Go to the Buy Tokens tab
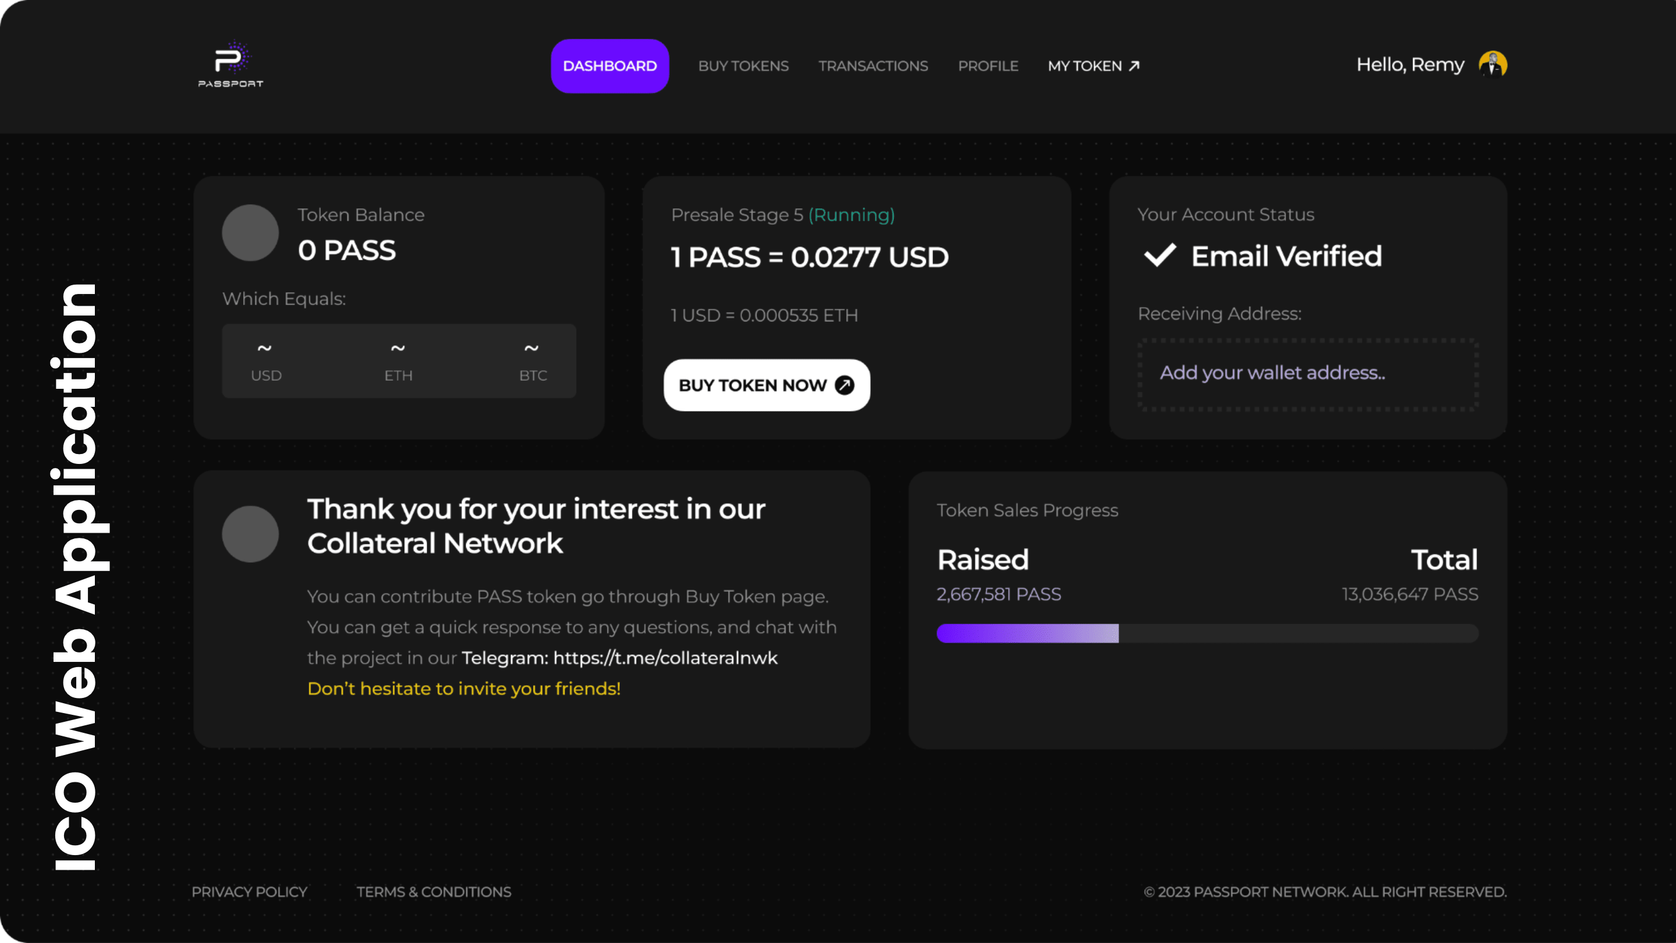The height and width of the screenshot is (943, 1676). coord(743,66)
